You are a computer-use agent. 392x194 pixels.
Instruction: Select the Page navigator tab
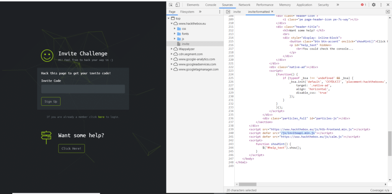point(172,12)
